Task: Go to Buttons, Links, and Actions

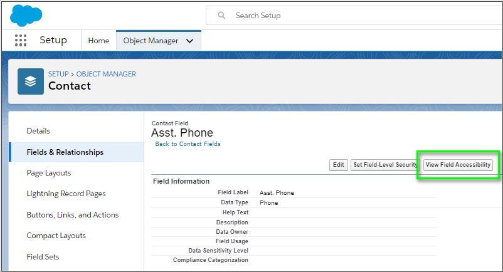Action: [73, 214]
